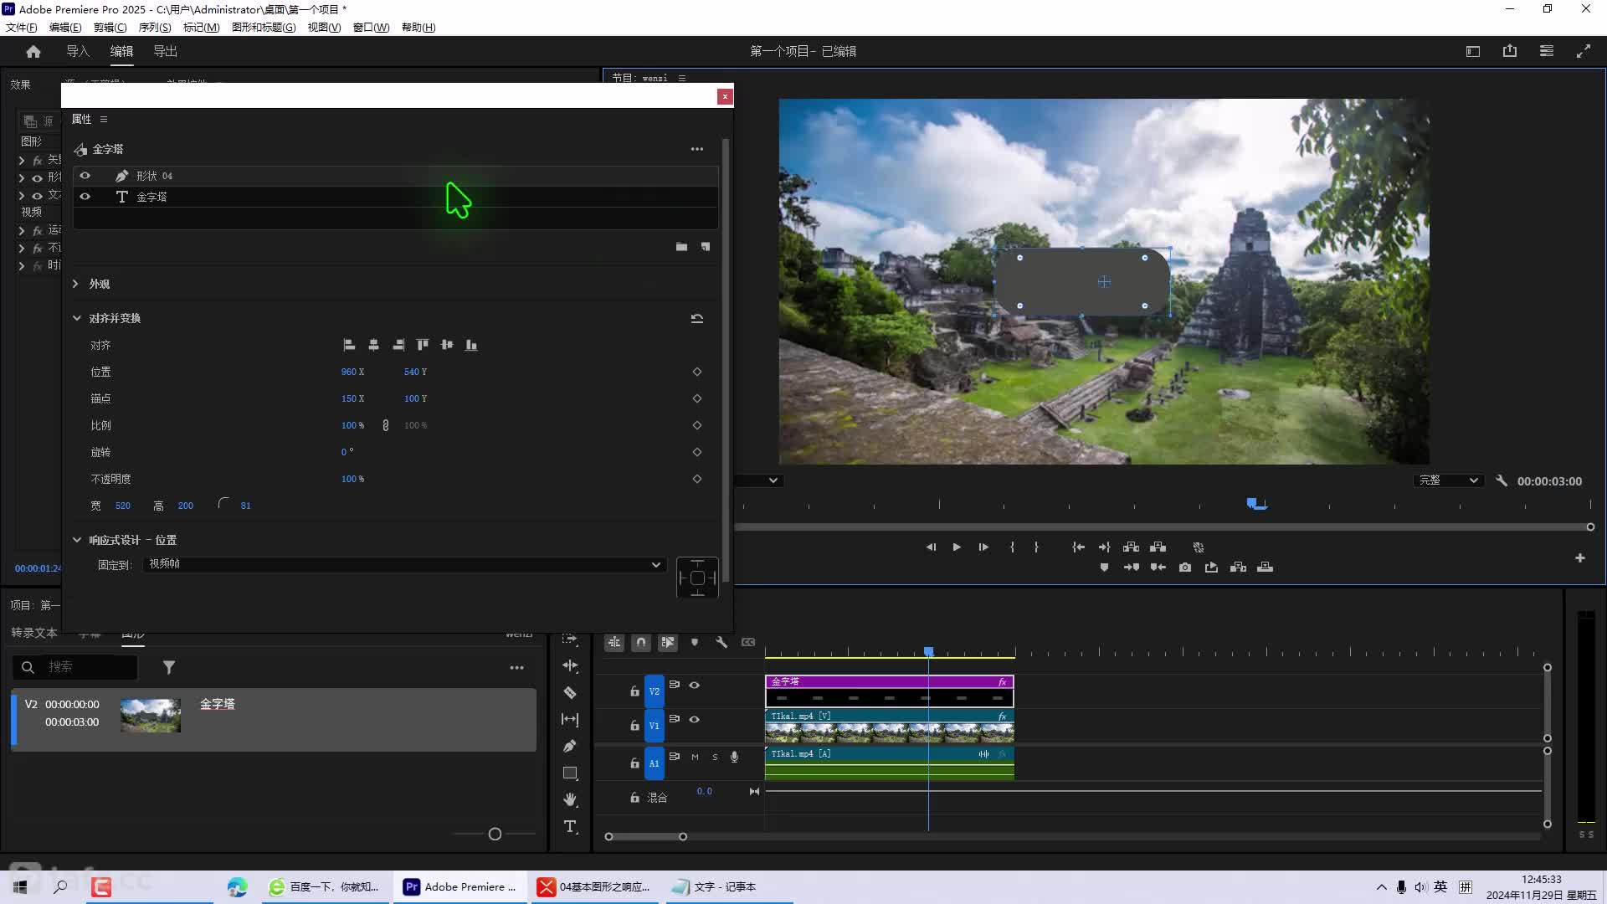This screenshot has height=904, width=1607.
Task: Click align bottom icon in 对齐 row
Action: coord(471,345)
